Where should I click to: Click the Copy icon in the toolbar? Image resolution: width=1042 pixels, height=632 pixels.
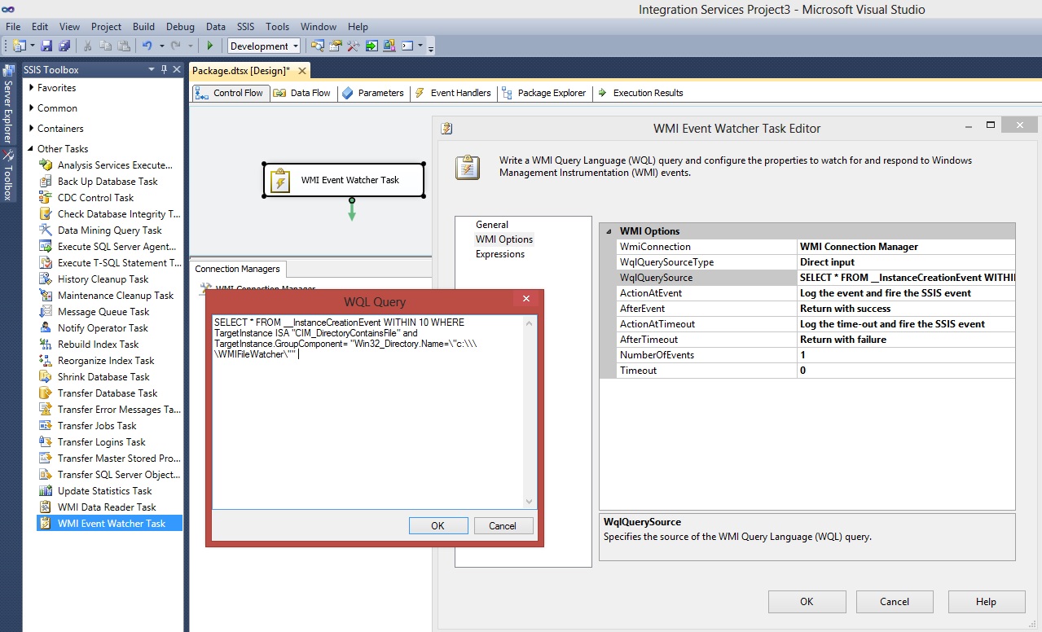106,46
